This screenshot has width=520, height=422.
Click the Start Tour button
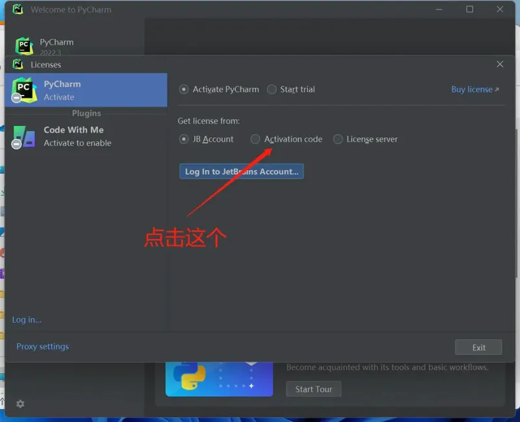click(313, 389)
